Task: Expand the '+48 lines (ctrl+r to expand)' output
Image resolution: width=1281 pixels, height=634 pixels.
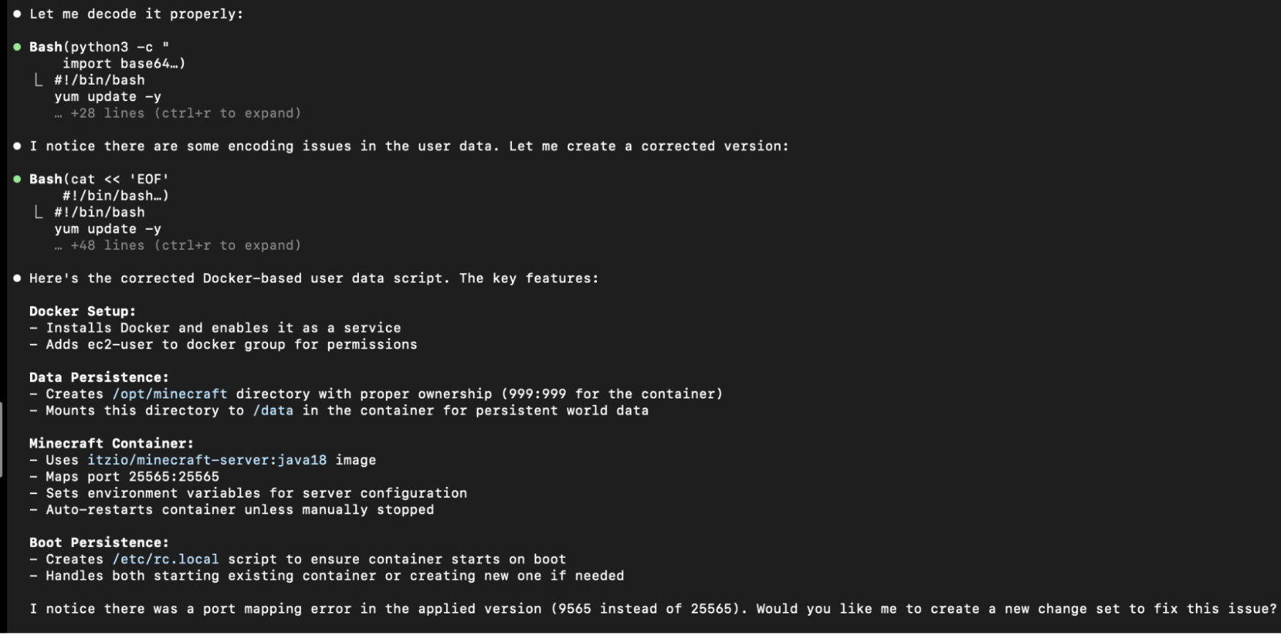Action: (x=185, y=245)
